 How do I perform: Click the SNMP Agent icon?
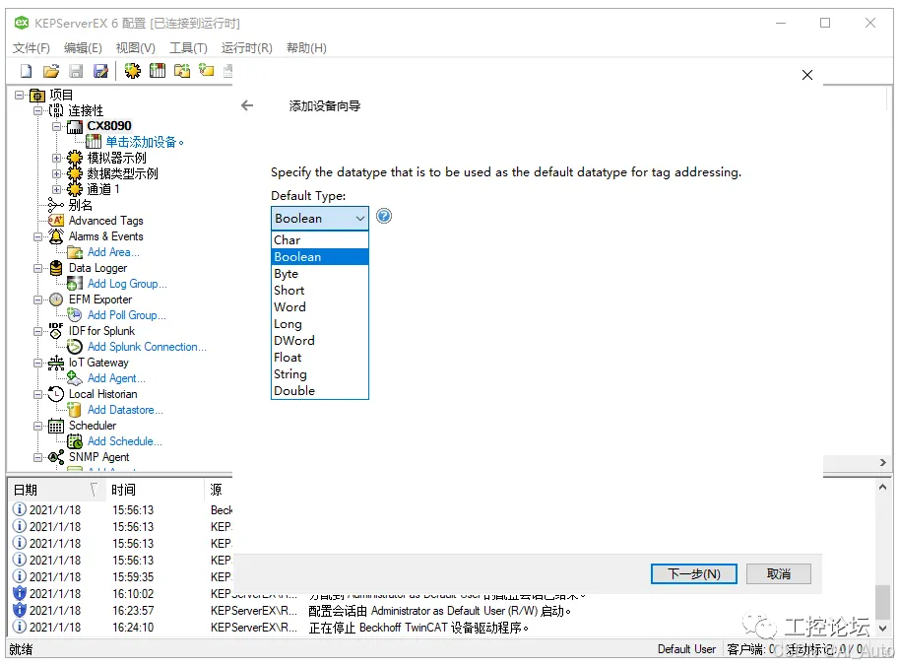(x=56, y=457)
